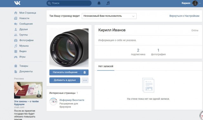Click the passport ad thumbnail image
This screenshot has height=120, width=203.
pyautogui.click(x=28, y=90)
